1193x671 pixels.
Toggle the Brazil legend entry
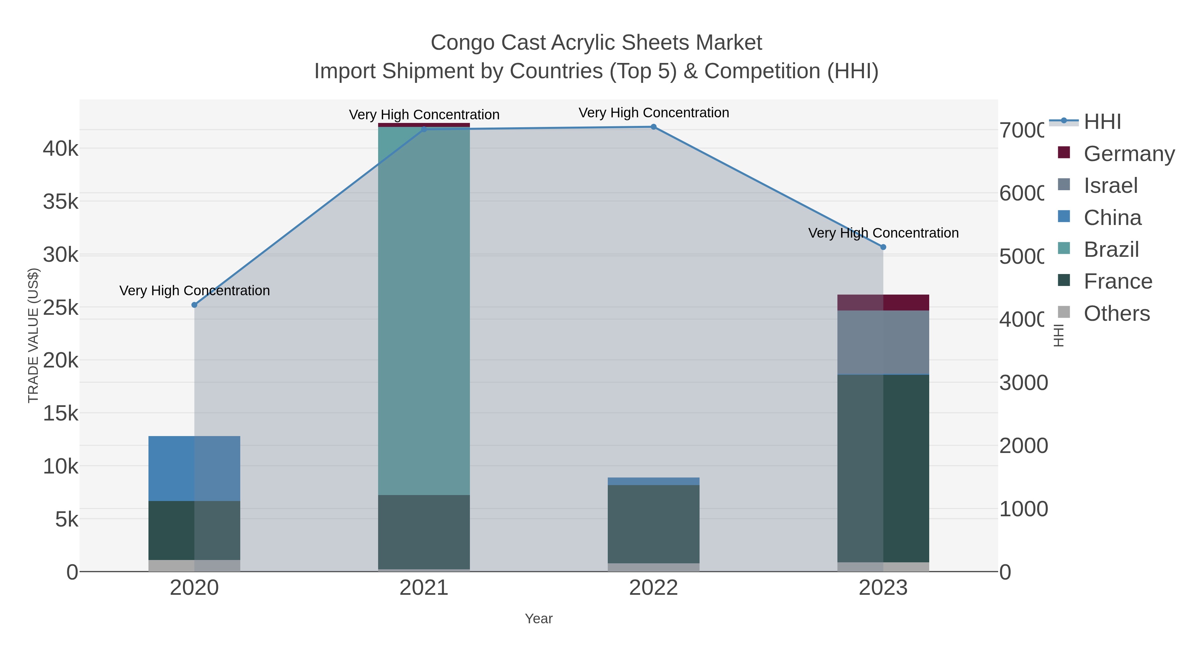[1098, 249]
